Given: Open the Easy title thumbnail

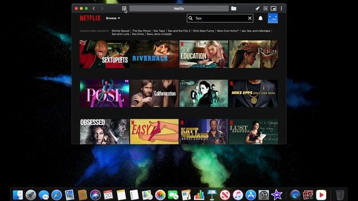Looking at the screenshot, I should point(154,132).
